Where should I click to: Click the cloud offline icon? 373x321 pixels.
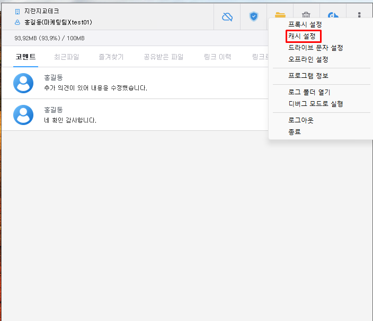pyautogui.click(x=227, y=16)
